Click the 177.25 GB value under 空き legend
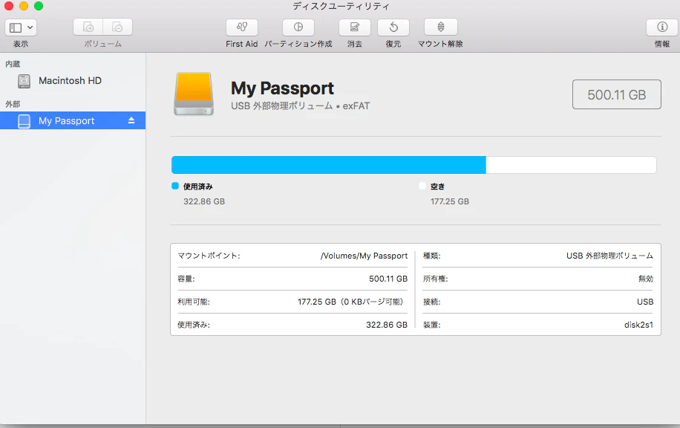The image size is (680, 428). [450, 201]
